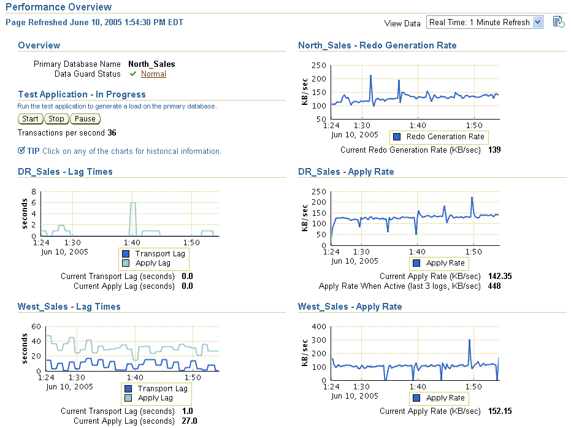Screen dimensions: 571x428
Task: Click the Transport Lag color swatch under West_Sales
Action: pos(127,388)
